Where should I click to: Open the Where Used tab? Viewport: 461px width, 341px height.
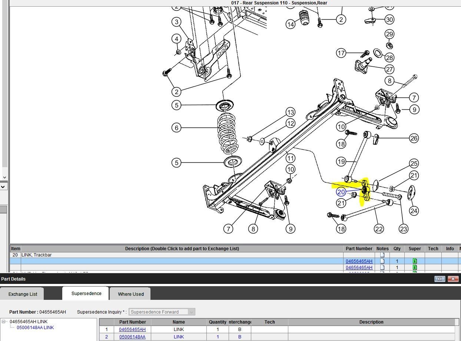pos(130,294)
